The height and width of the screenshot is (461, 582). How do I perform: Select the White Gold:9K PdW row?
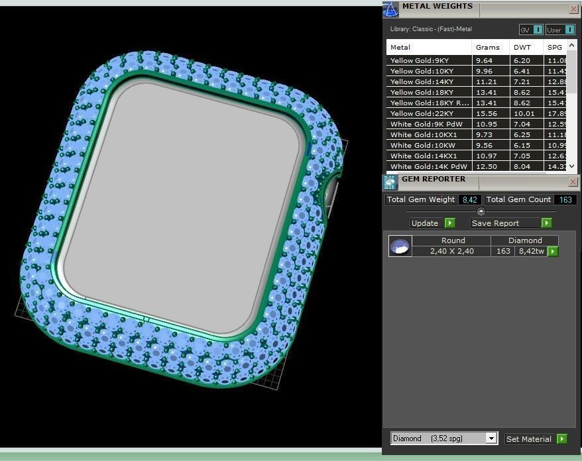(x=476, y=125)
